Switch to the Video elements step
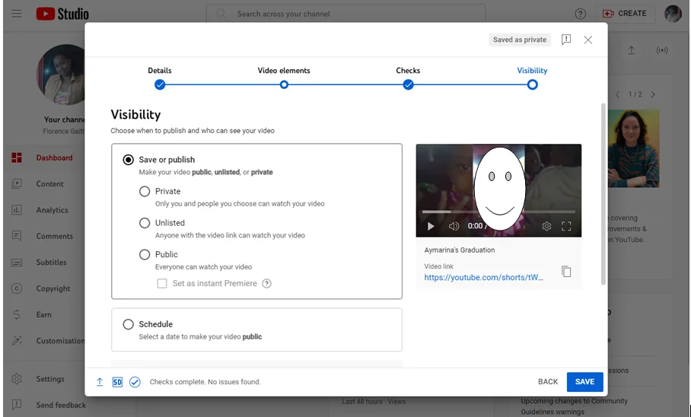Screen dimensions: 691x417 284,84
